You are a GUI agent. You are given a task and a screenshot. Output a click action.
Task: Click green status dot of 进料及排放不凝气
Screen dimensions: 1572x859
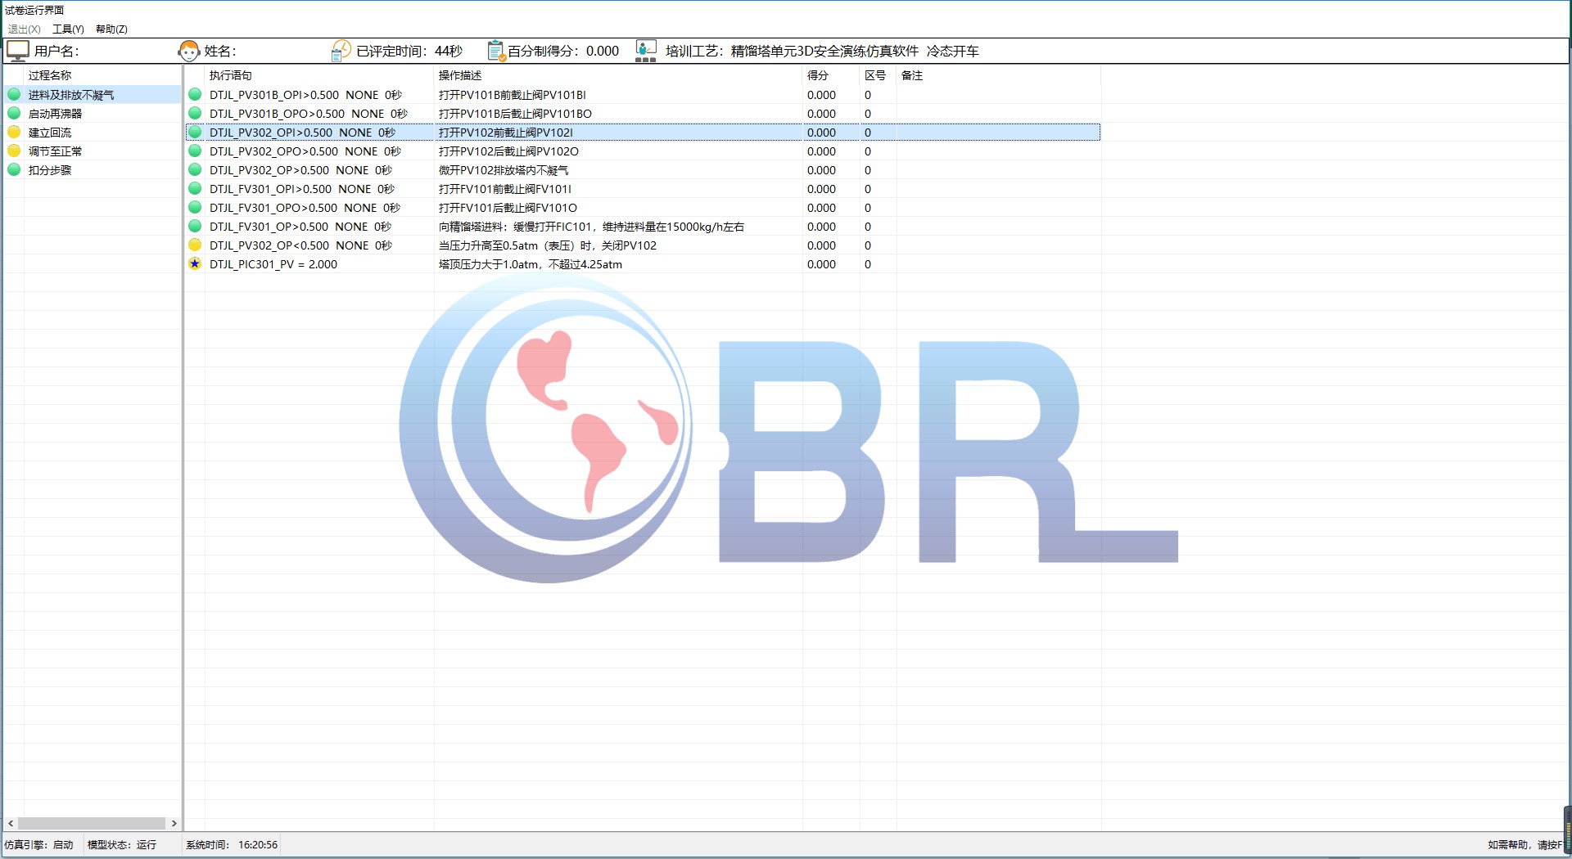[x=14, y=94]
